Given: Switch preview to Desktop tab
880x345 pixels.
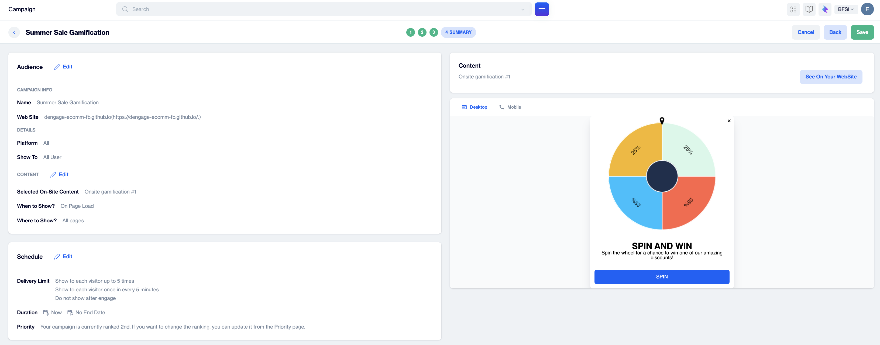Looking at the screenshot, I should 474,107.
